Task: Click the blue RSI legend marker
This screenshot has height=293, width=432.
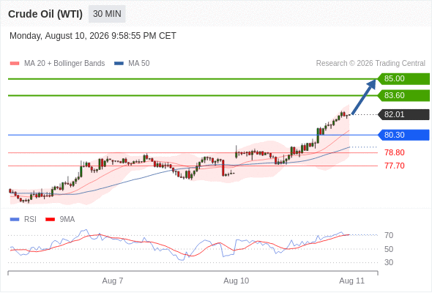Action: point(15,220)
